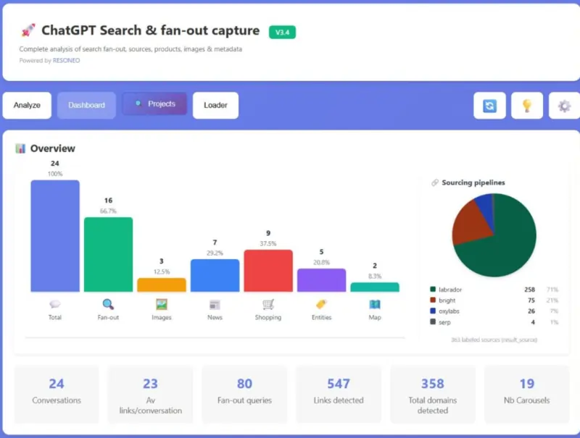Open settings via the gear icon
Viewport: 580px width, 438px height.
(x=564, y=106)
